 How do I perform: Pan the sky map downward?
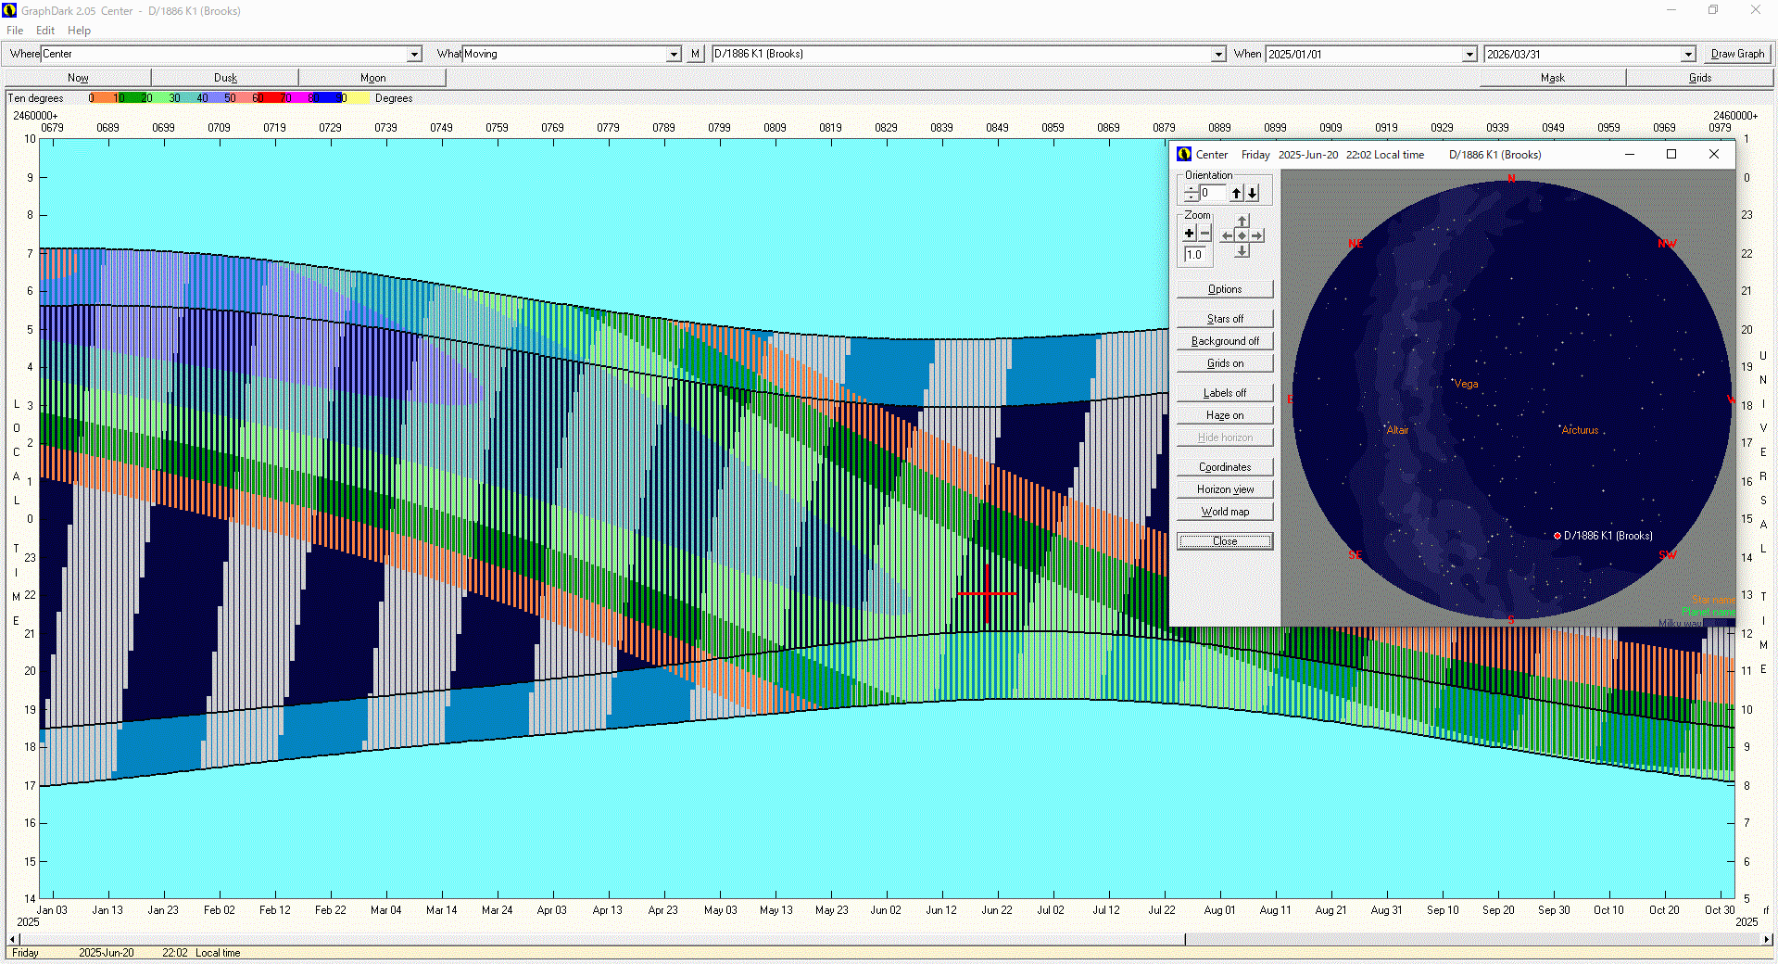tap(1242, 250)
